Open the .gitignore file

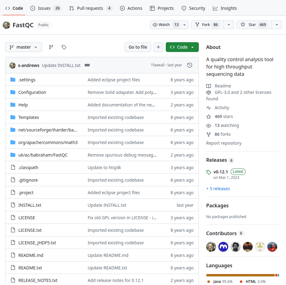coord(28,180)
